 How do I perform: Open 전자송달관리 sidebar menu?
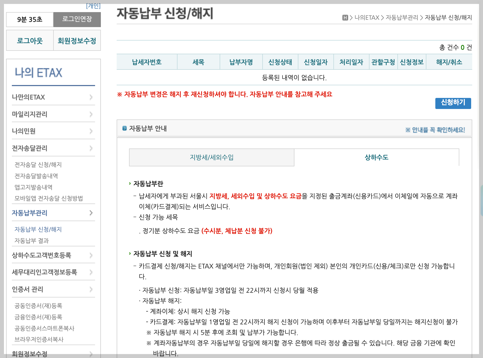point(29,148)
